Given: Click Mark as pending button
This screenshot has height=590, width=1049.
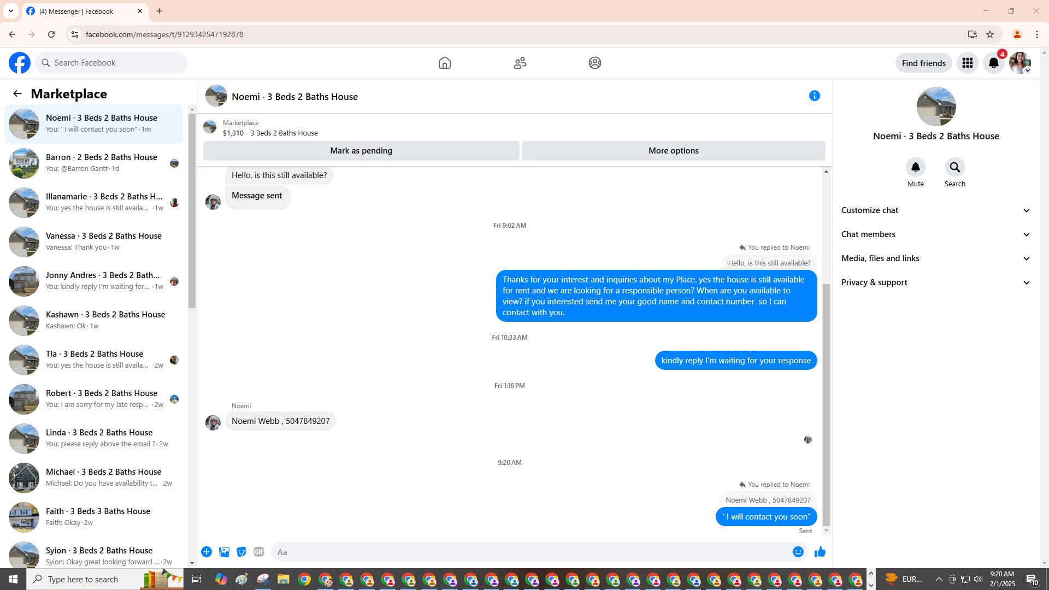Looking at the screenshot, I should point(361,151).
